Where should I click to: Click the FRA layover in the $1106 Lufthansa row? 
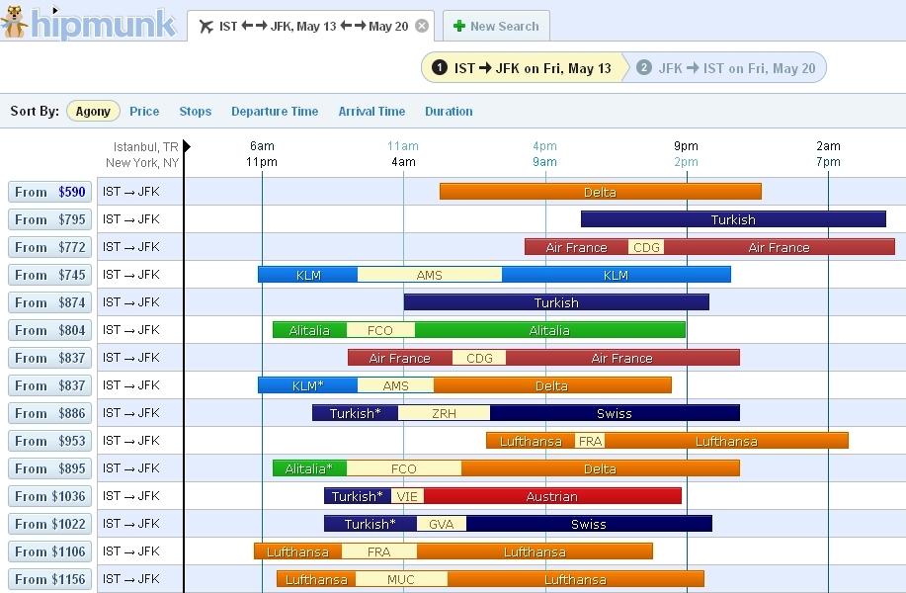(x=379, y=551)
